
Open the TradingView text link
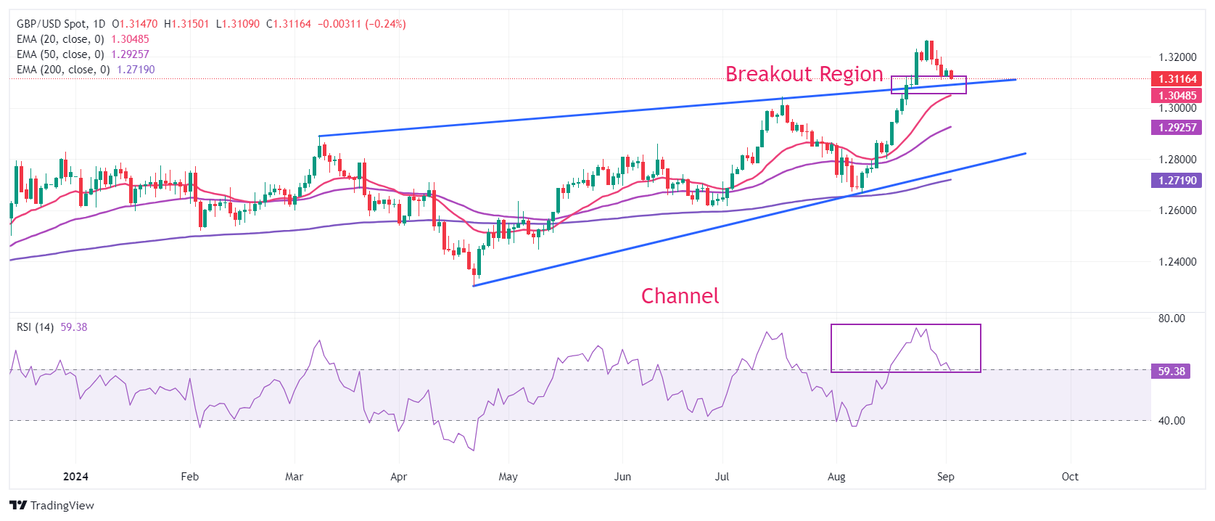click(62, 505)
